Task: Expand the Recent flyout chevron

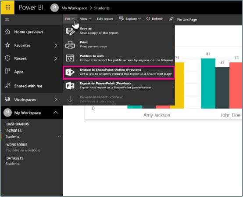Action: point(56,58)
